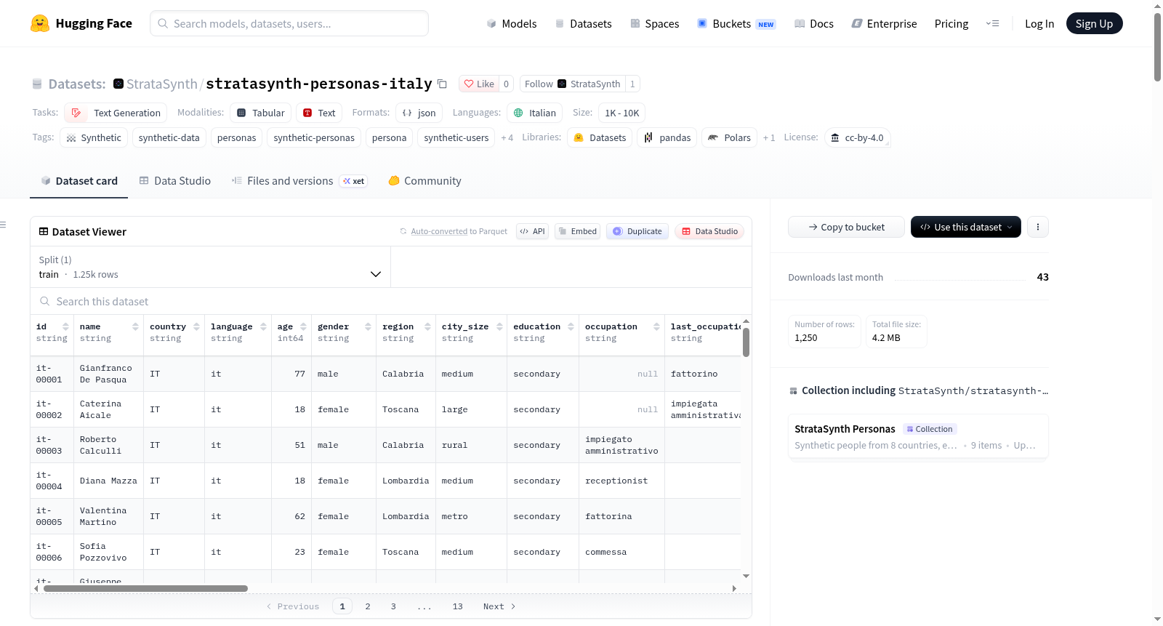
Task: Like this dataset with the heart button
Action: point(479,84)
